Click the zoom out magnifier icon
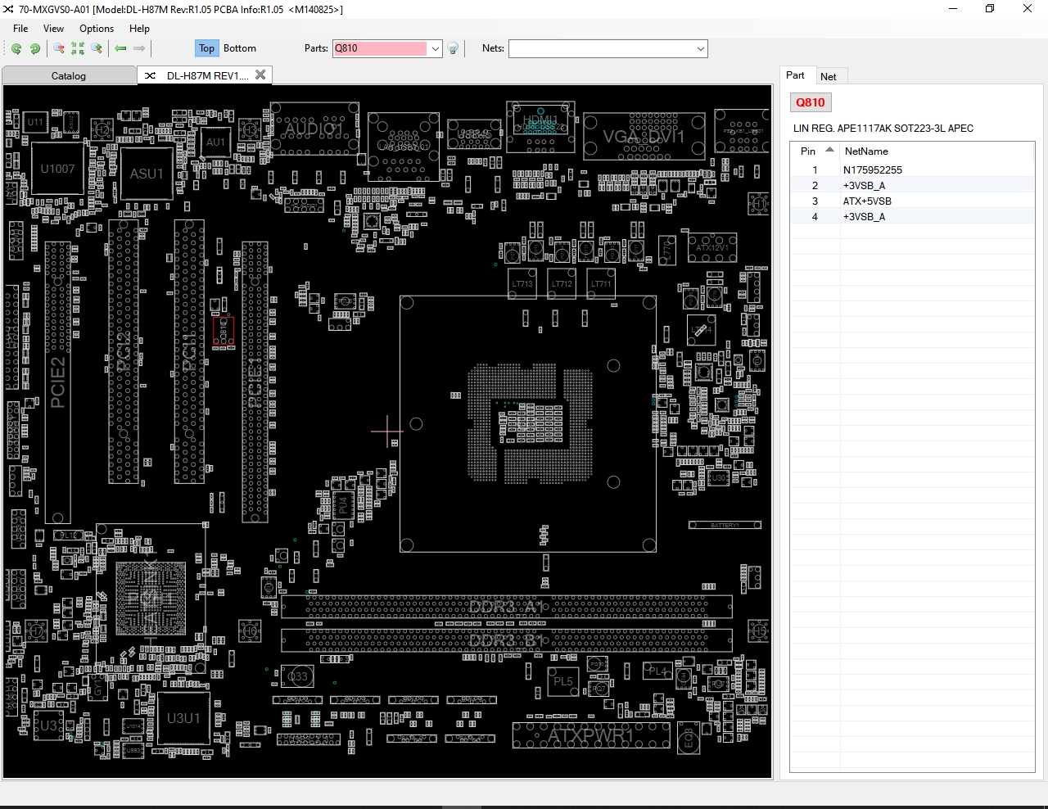 tap(59, 49)
